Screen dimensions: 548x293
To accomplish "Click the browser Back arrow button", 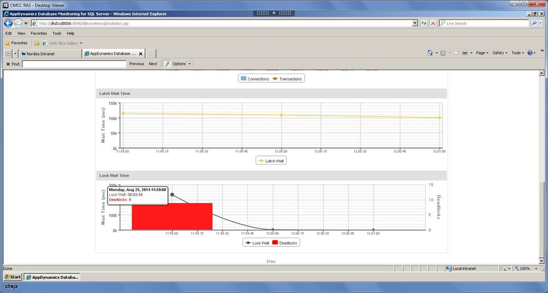I will click(x=8, y=23).
